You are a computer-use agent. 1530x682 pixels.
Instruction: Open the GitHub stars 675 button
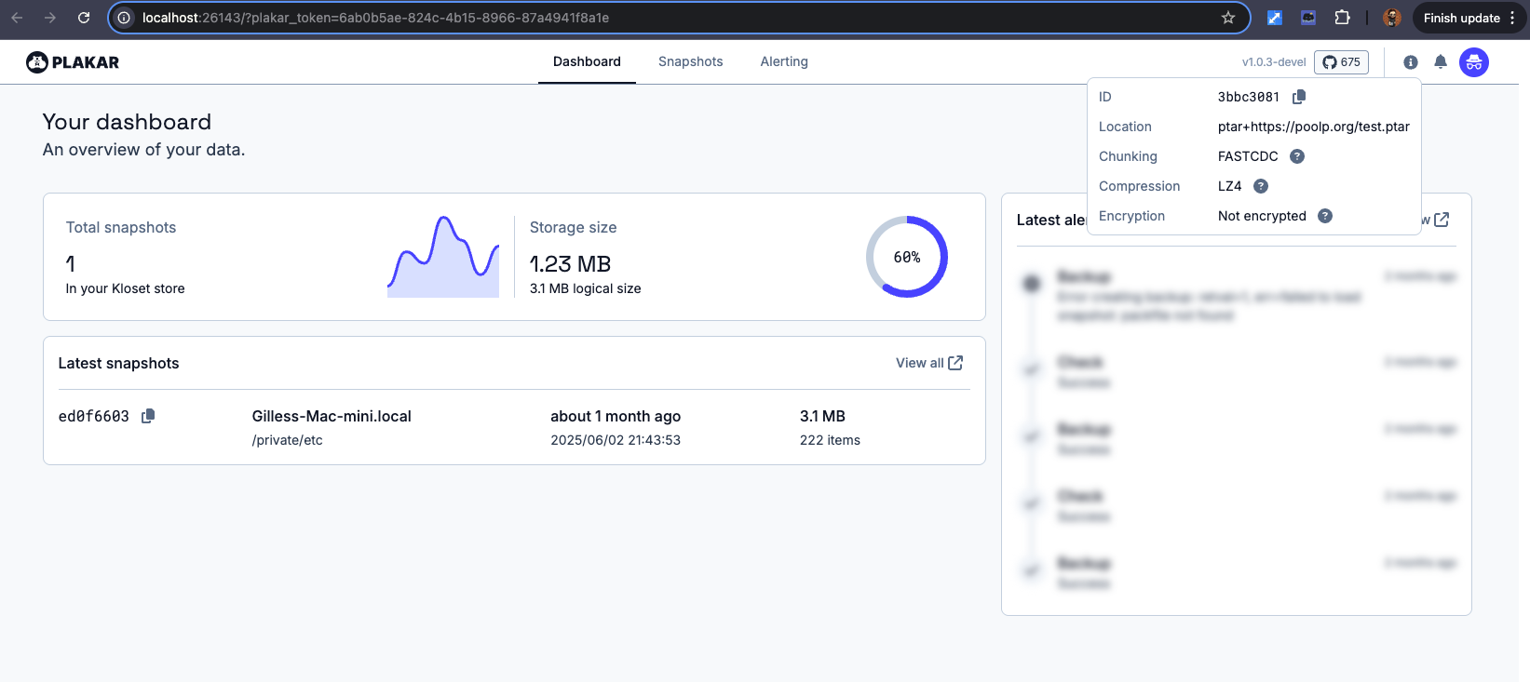1341,62
